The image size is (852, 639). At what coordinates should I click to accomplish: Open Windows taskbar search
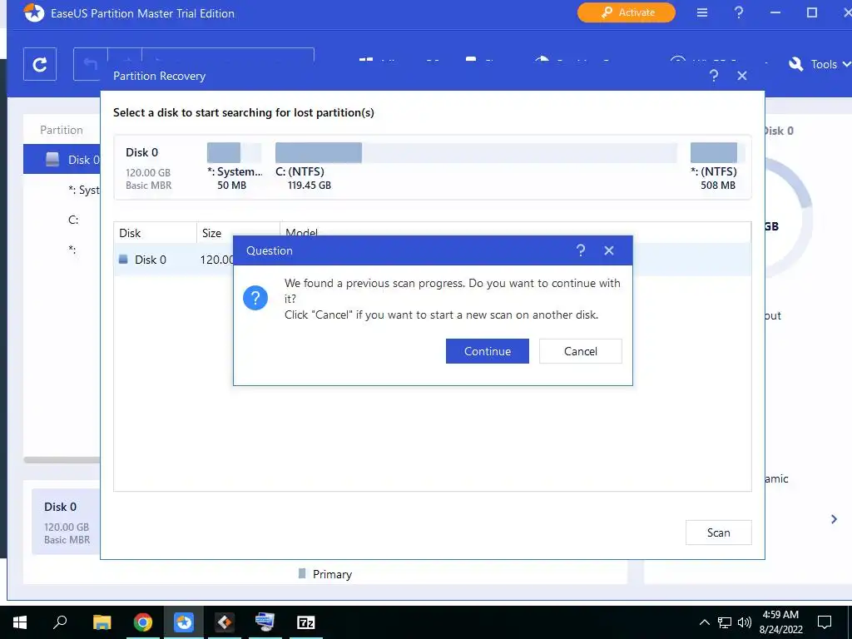pos(60,622)
